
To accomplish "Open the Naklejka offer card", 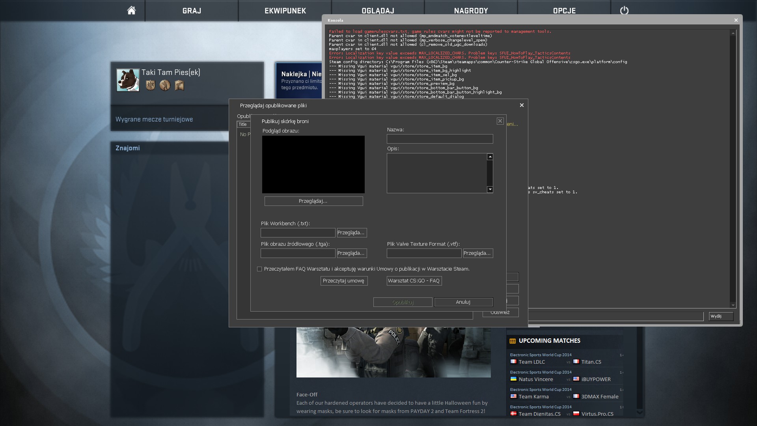I will point(299,80).
